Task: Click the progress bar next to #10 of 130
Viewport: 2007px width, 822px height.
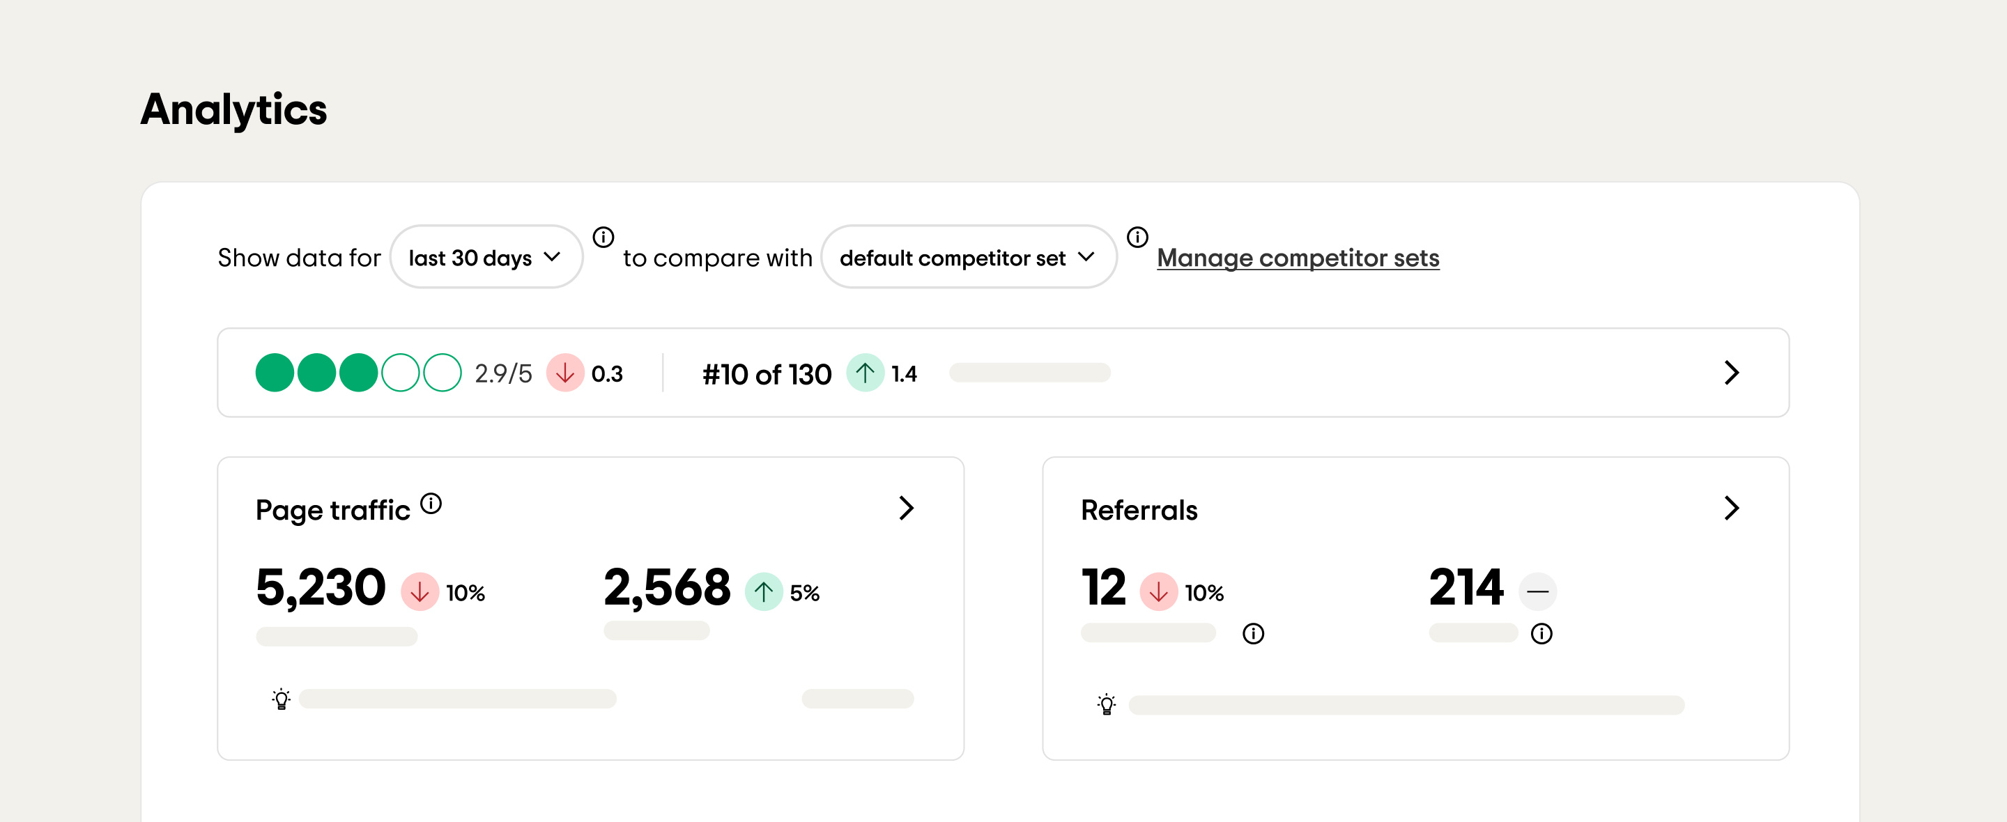Action: coord(1030,373)
